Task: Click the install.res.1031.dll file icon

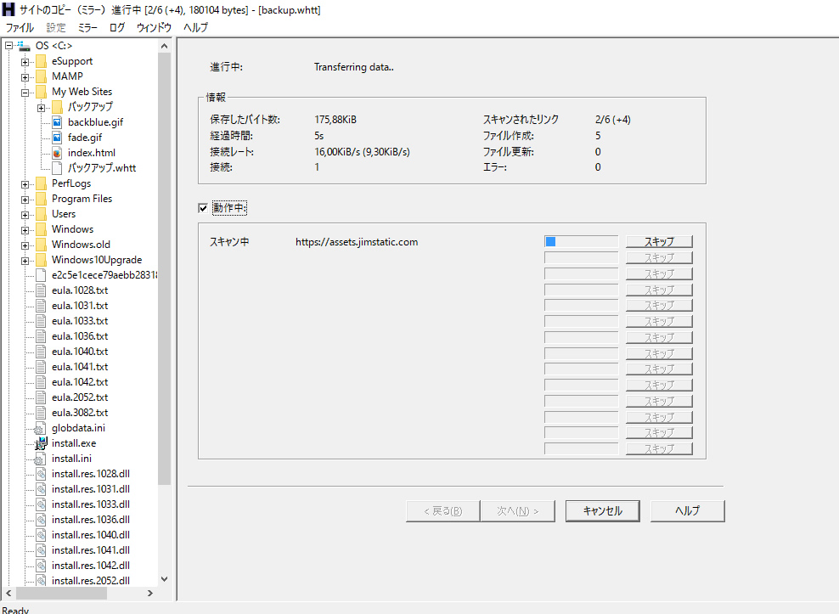Action: coord(41,489)
